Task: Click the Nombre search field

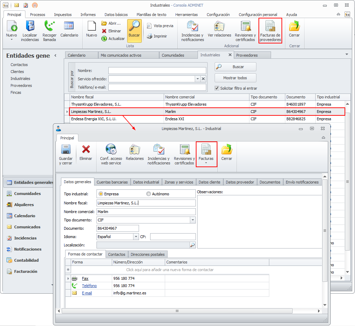Action: (x=157, y=71)
